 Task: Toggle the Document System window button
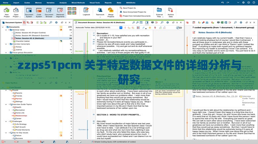29,12
